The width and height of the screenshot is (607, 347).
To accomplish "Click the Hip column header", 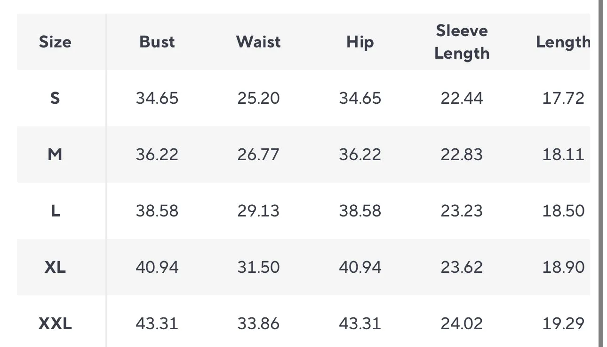I will (x=360, y=42).
